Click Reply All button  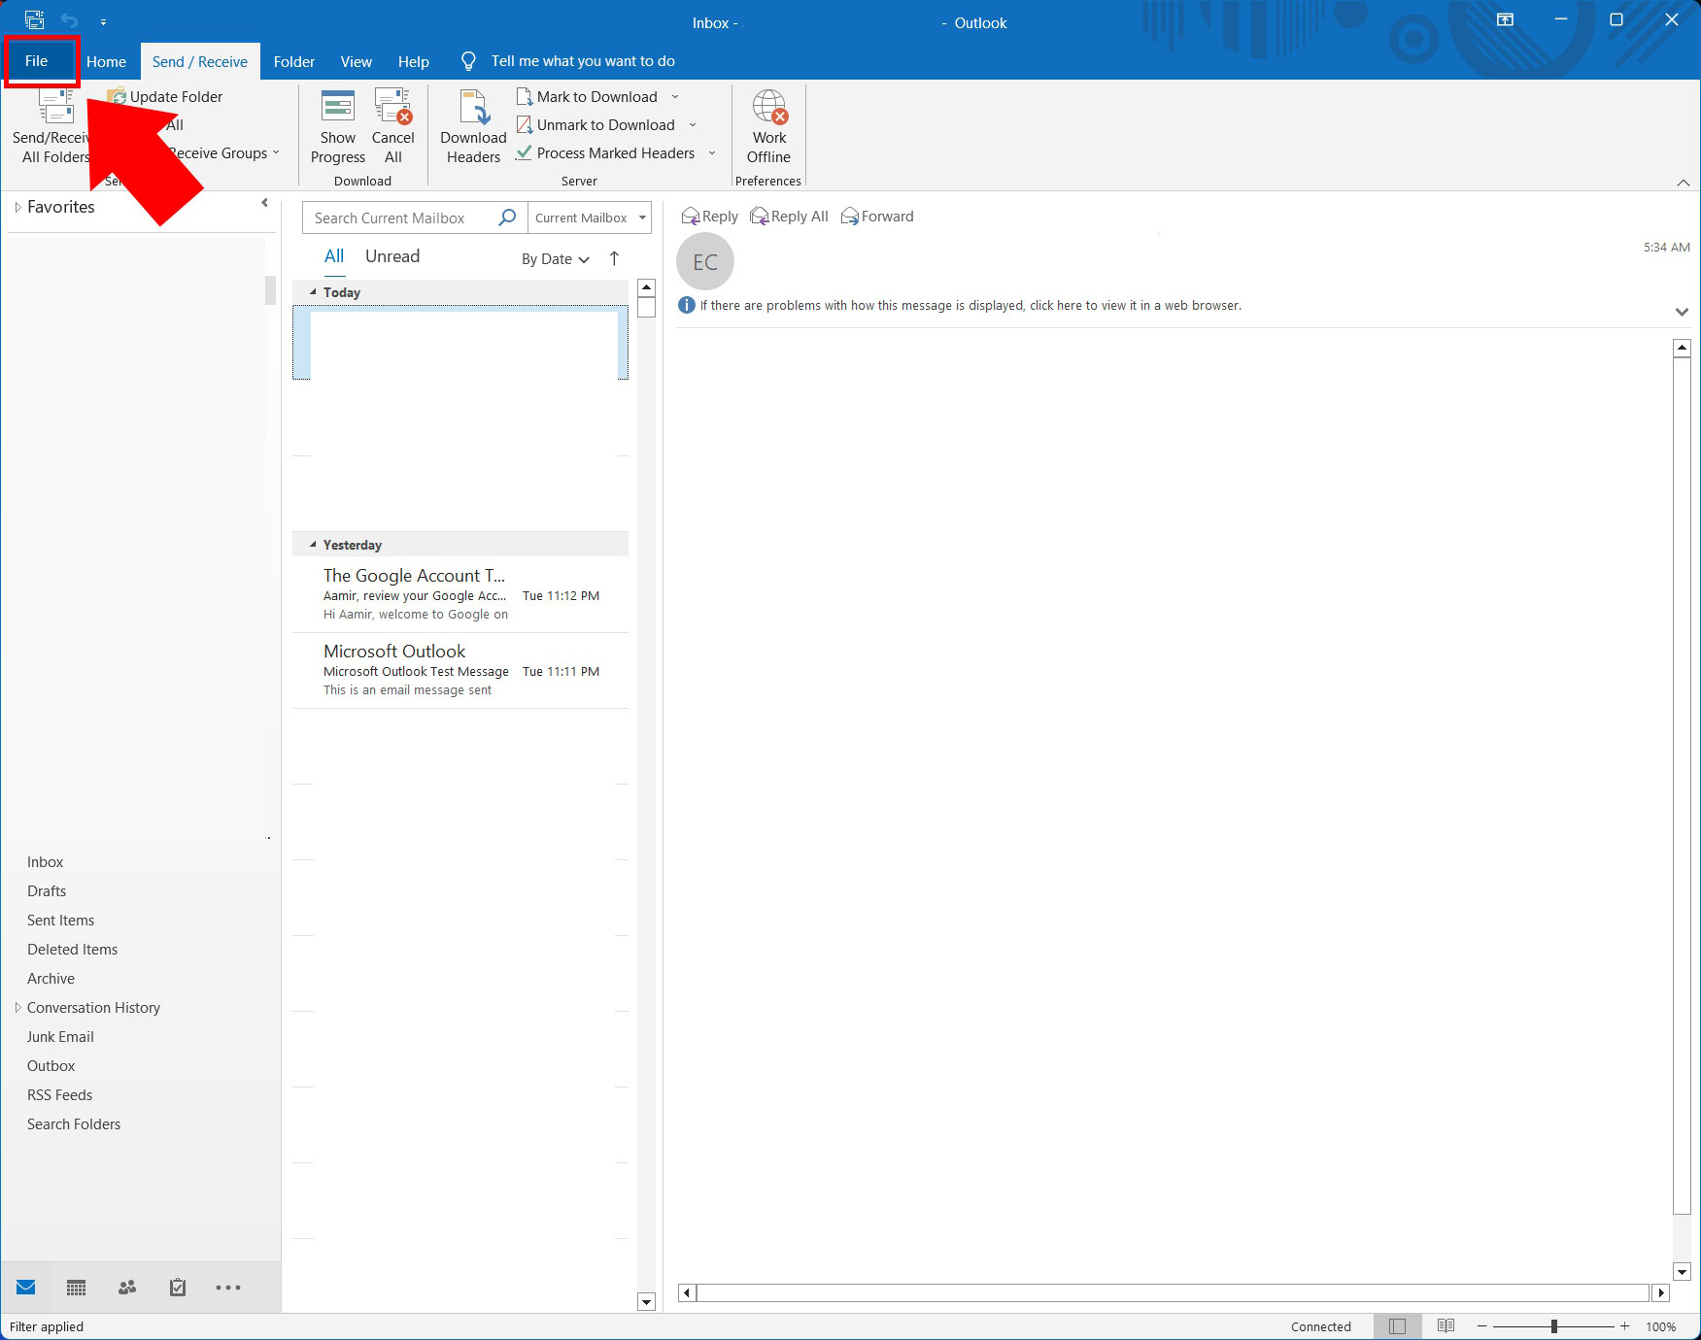click(789, 217)
